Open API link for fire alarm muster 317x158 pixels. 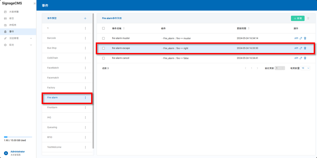click(x=296, y=38)
